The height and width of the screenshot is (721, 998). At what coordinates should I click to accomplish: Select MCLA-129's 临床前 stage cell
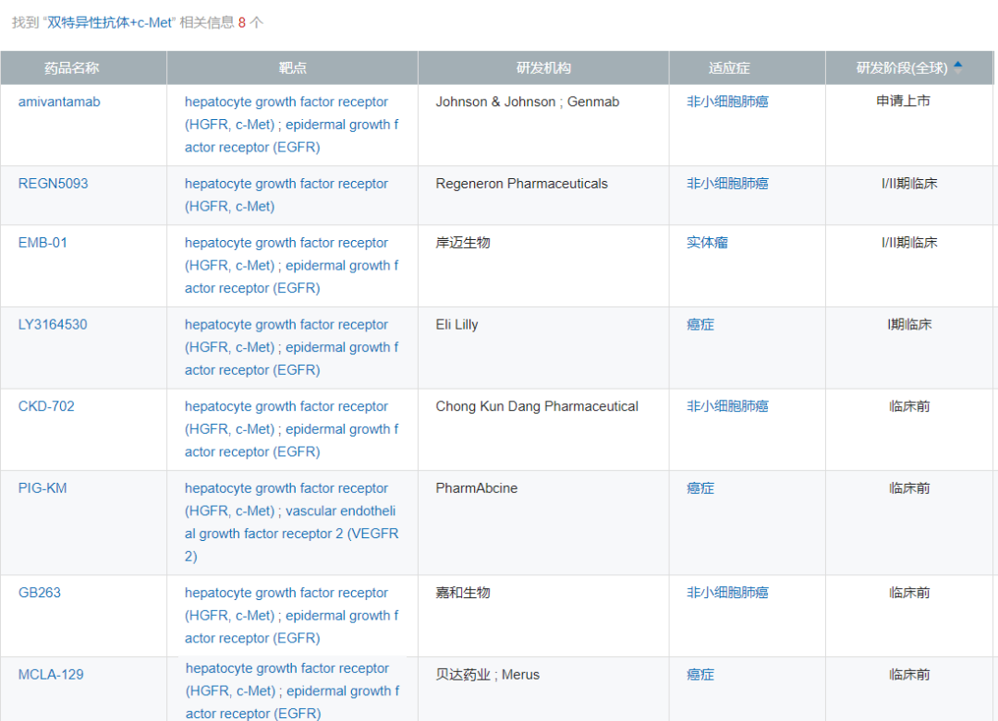coord(909,690)
